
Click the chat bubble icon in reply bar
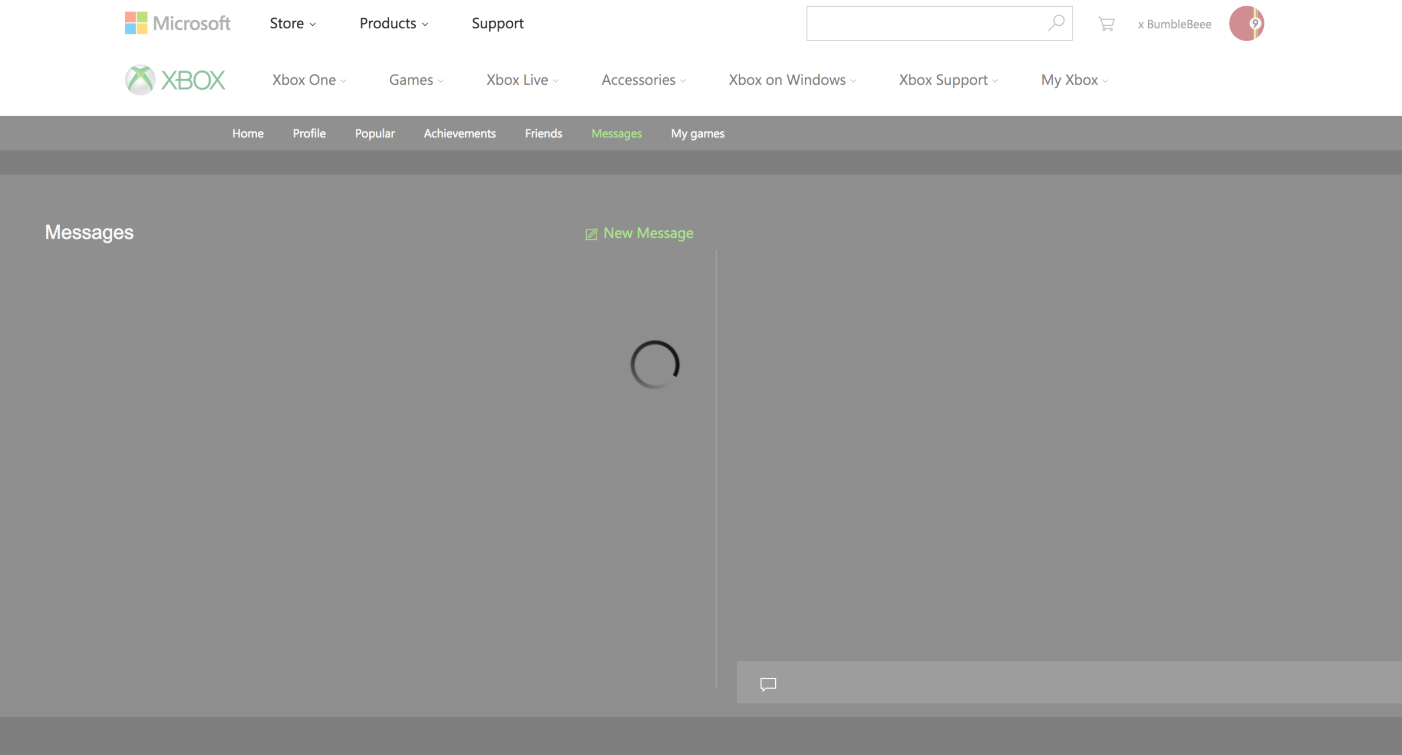coord(768,683)
